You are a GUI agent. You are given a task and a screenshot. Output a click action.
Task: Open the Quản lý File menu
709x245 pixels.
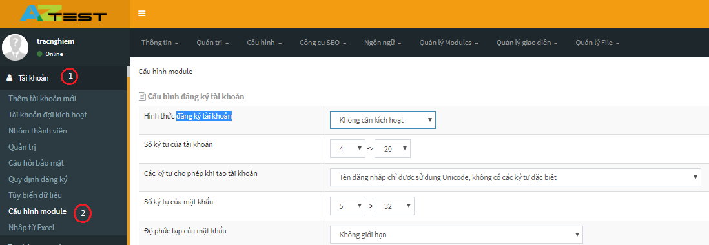point(597,43)
